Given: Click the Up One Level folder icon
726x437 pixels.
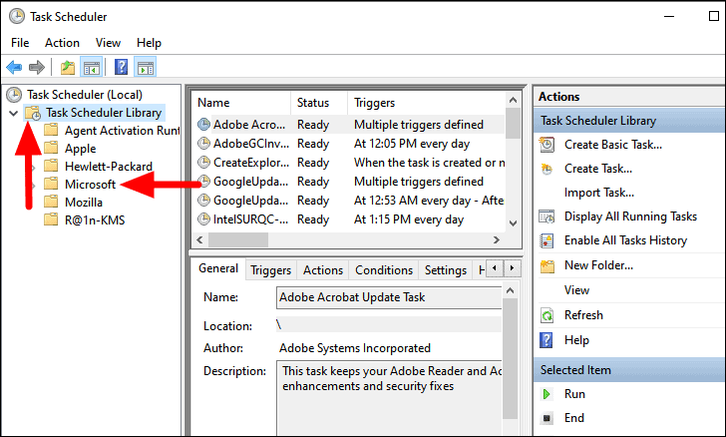Looking at the screenshot, I should coord(68,68).
